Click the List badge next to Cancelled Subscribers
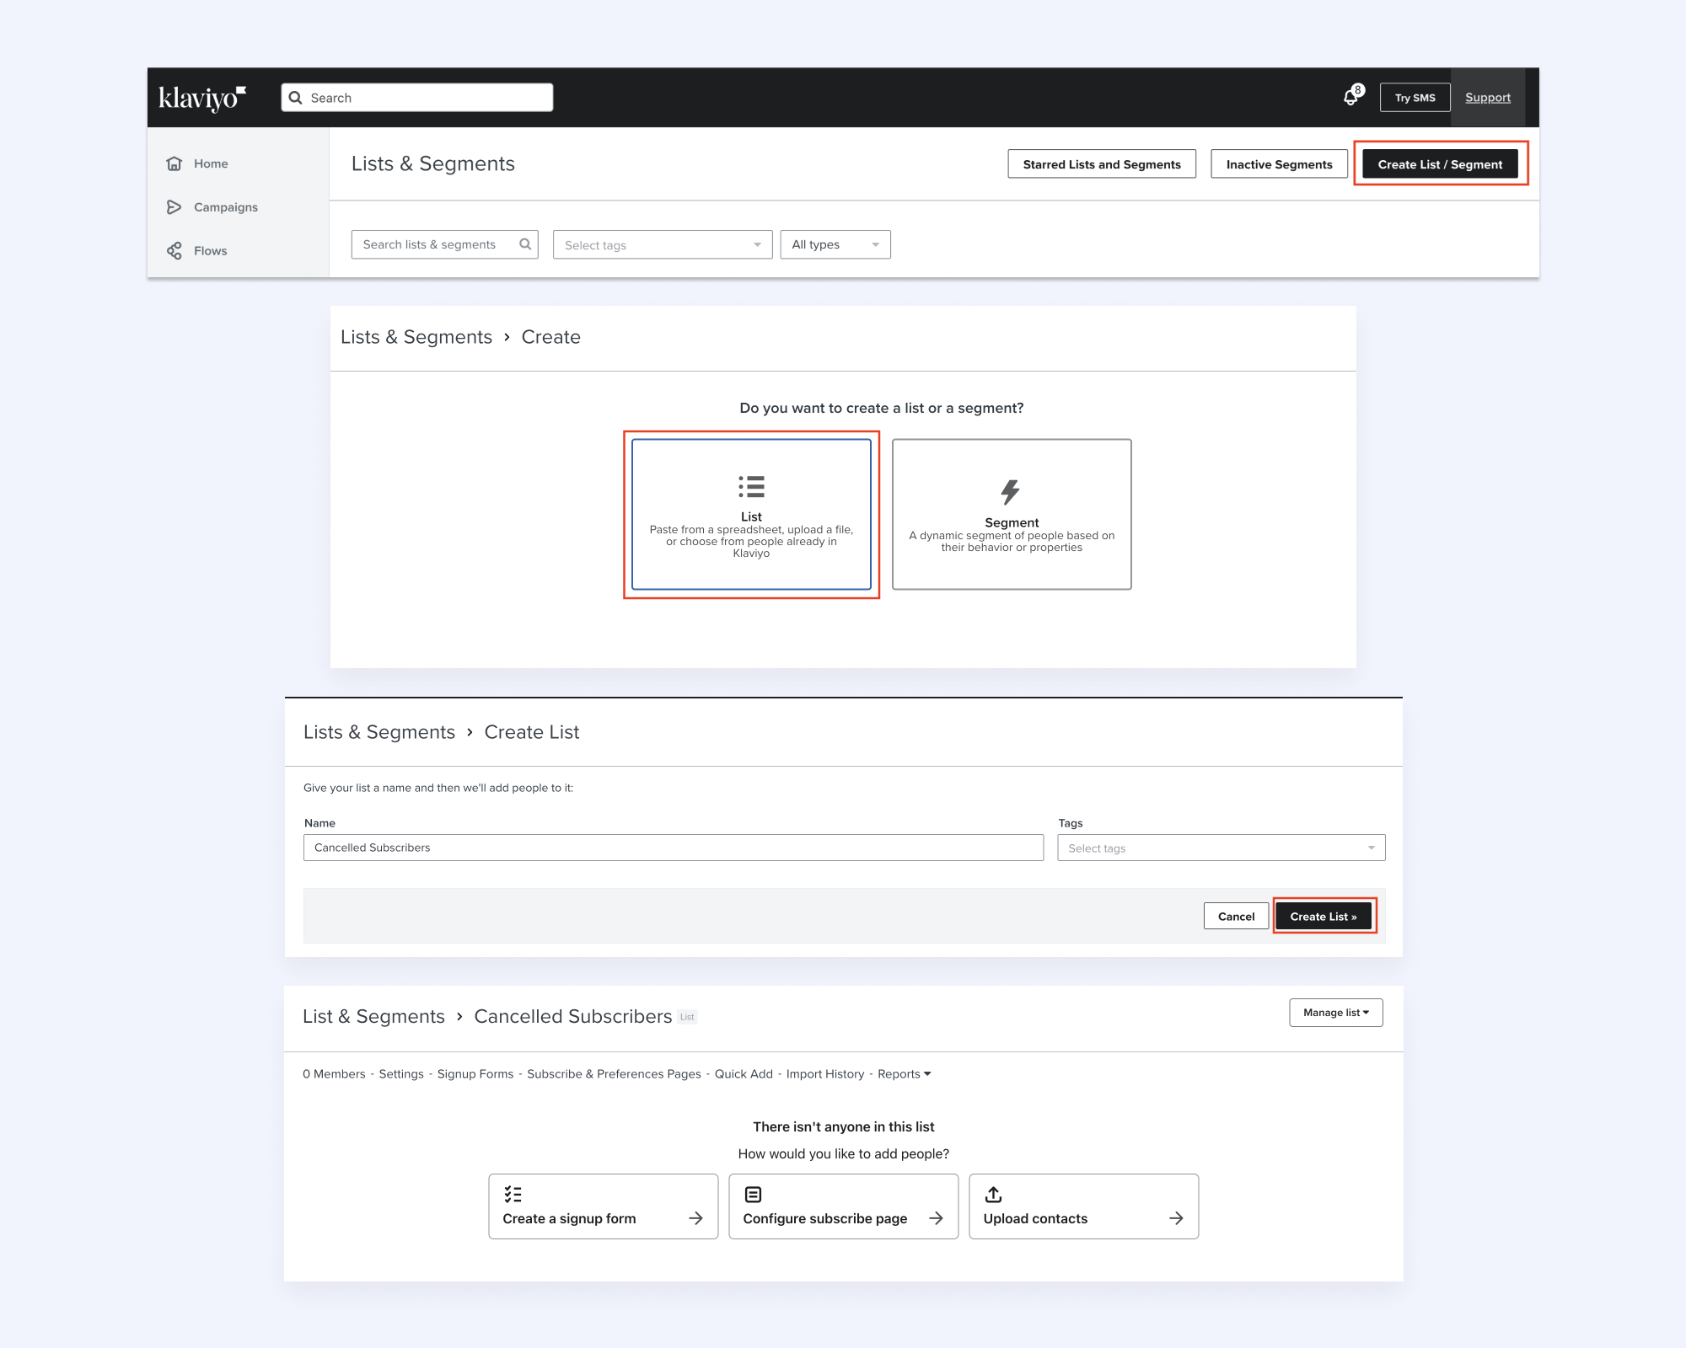The width and height of the screenshot is (1686, 1348). 687,1017
